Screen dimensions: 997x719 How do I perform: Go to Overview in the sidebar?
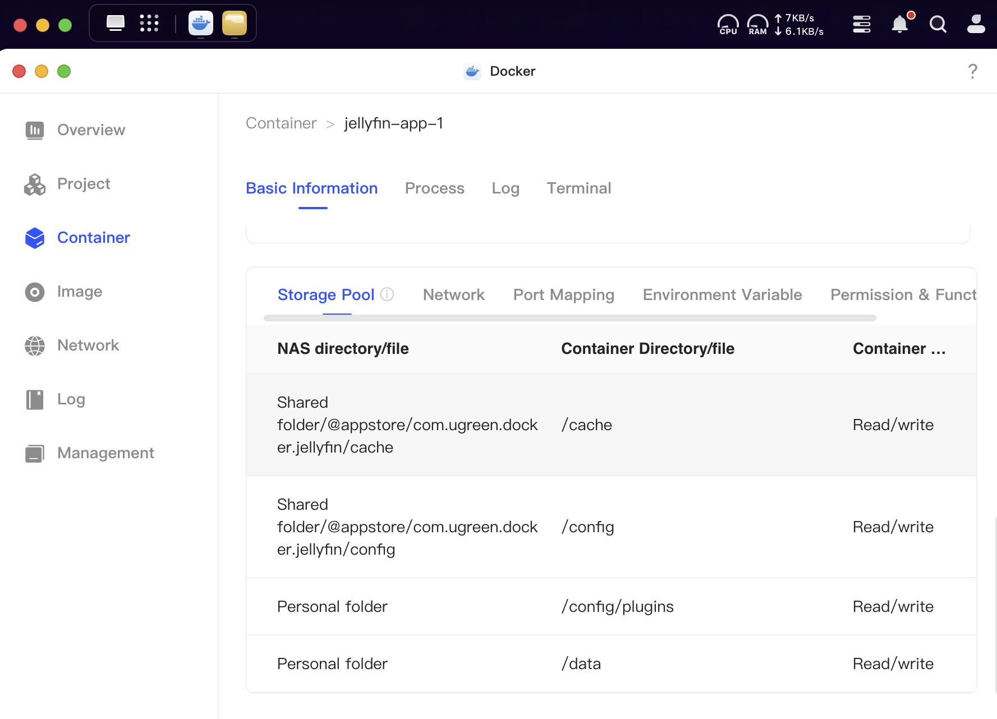click(x=91, y=130)
